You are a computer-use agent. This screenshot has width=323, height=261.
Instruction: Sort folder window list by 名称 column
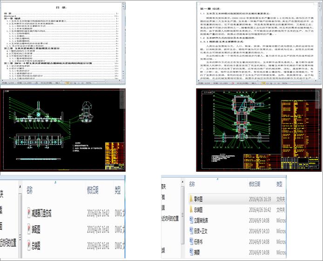click(x=192, y=184)
